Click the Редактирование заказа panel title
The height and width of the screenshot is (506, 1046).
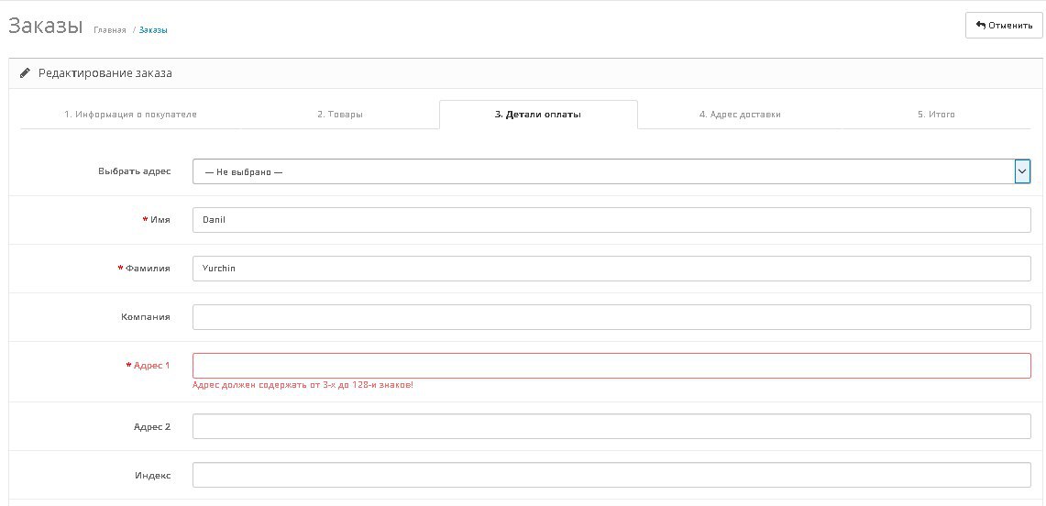[x=105, y=73]
